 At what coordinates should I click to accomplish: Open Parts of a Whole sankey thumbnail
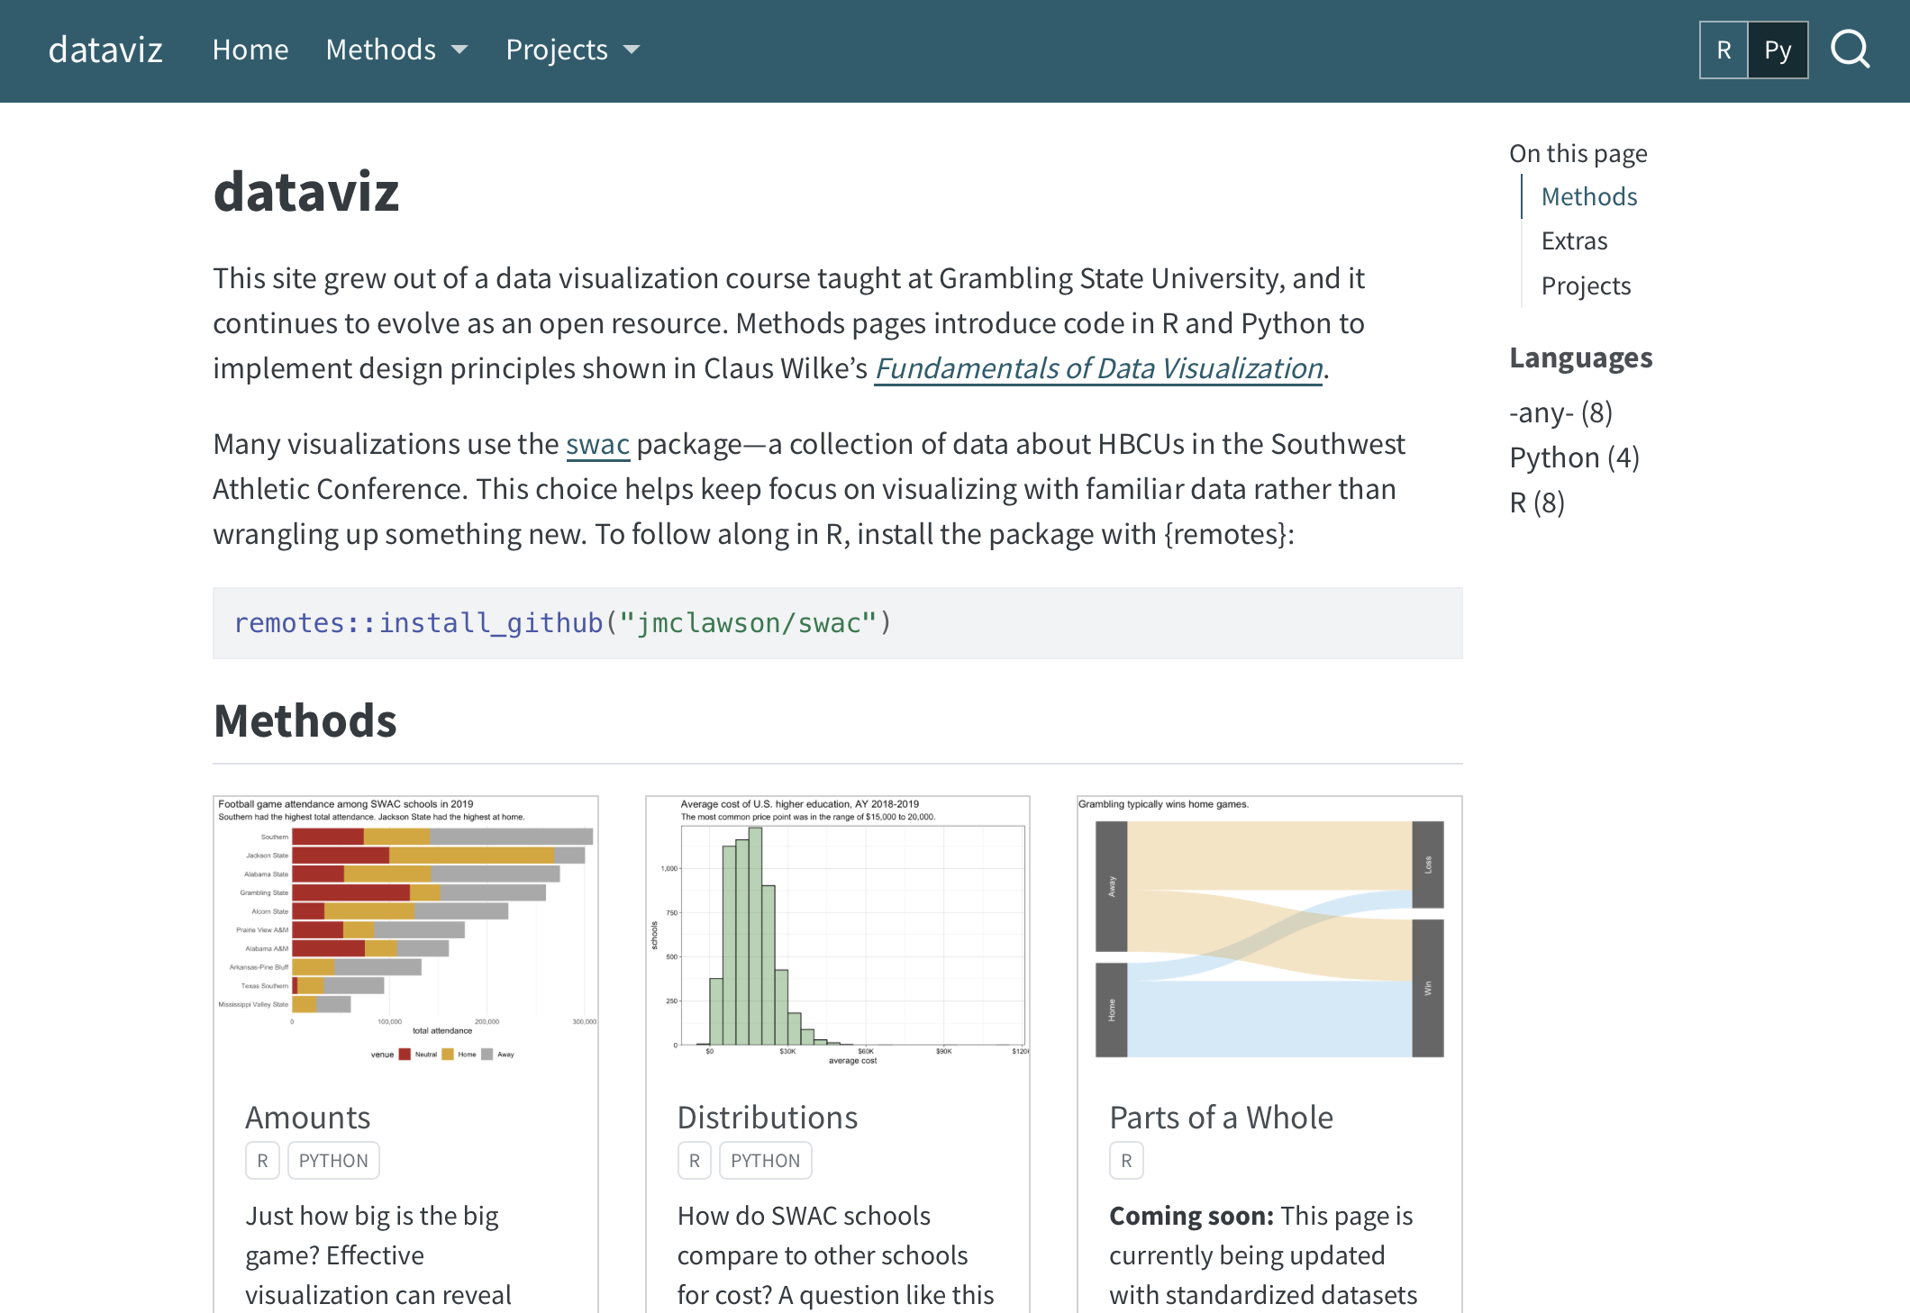(1269, 932)
